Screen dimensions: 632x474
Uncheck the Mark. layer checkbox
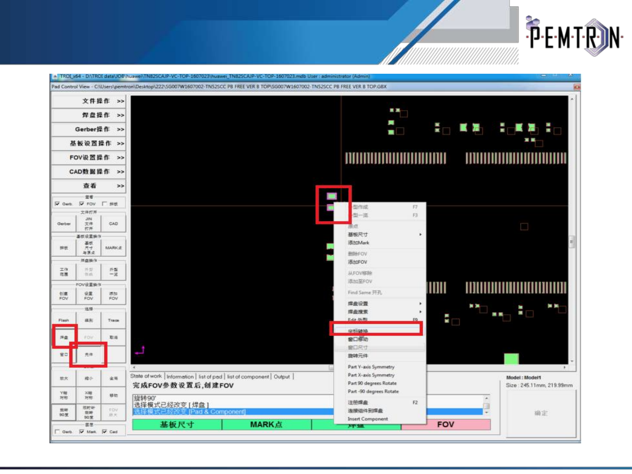82,432
